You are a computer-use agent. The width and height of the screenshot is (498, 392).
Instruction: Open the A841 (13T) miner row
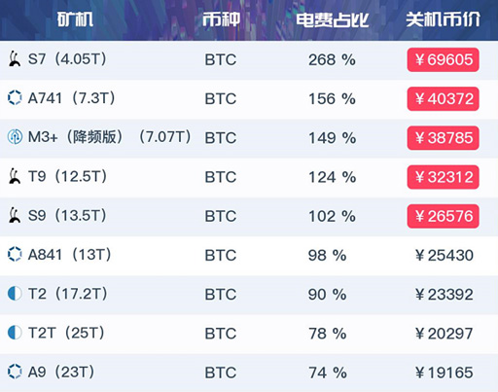[249, 256]
